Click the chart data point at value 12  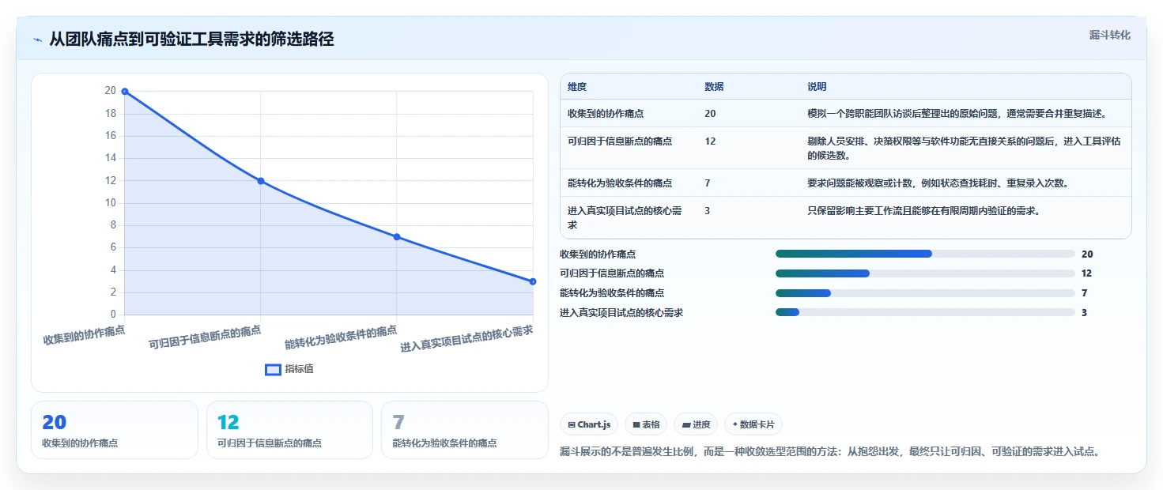coord(261,181)
